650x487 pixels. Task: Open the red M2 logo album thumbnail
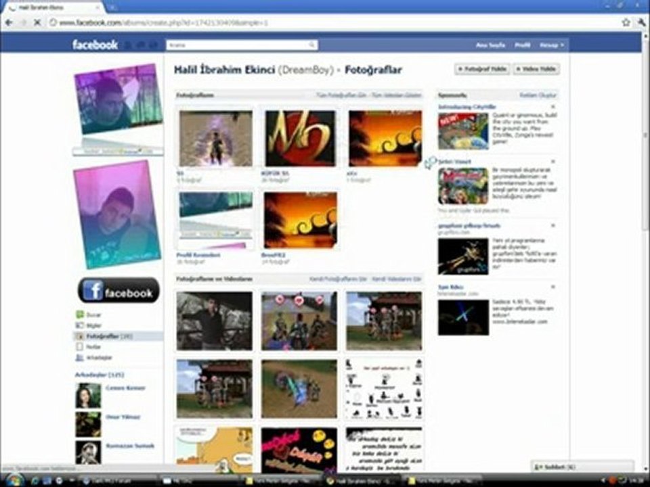pyautogui.click(x=301, y=138)
